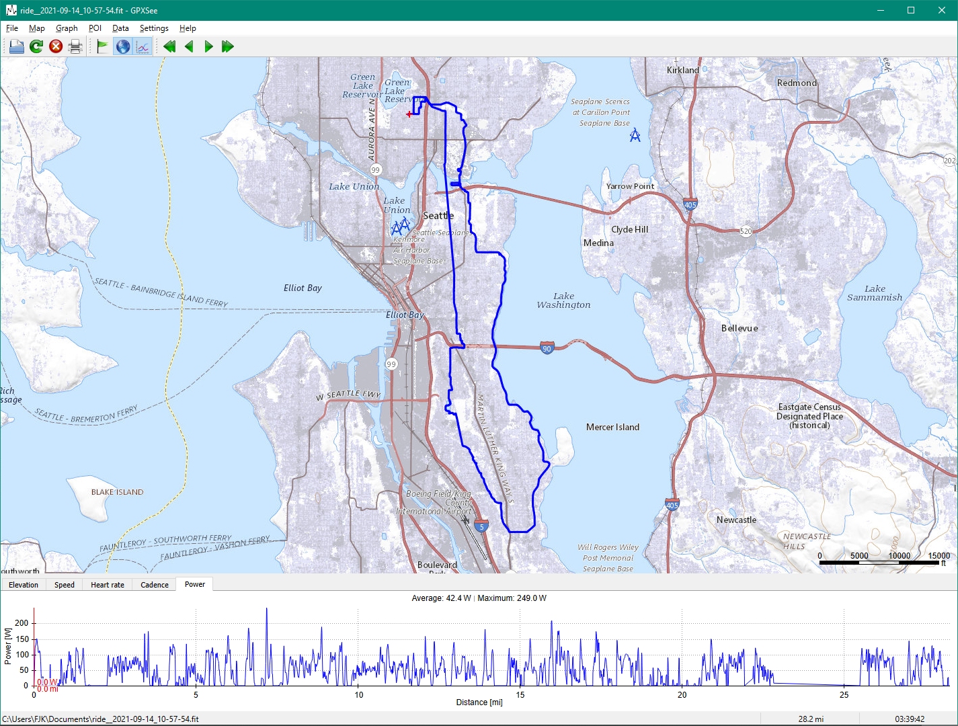Viewport: 958px width, 726px height.
Task: Click the red slider line in the power graph
Action: pos(34,645)
